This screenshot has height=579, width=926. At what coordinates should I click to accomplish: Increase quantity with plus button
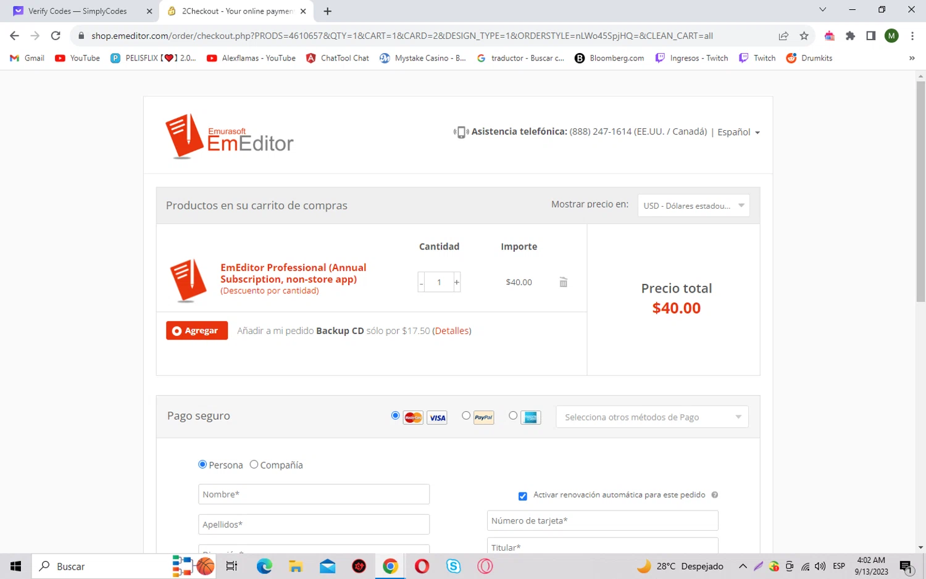(x=457, y=282)
